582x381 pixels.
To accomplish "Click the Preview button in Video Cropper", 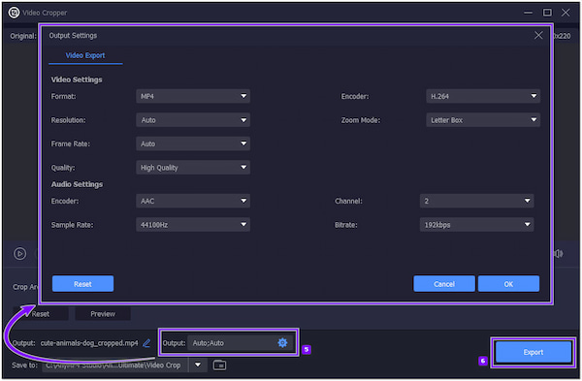I will pyautogui.click(x=103, y=314).
